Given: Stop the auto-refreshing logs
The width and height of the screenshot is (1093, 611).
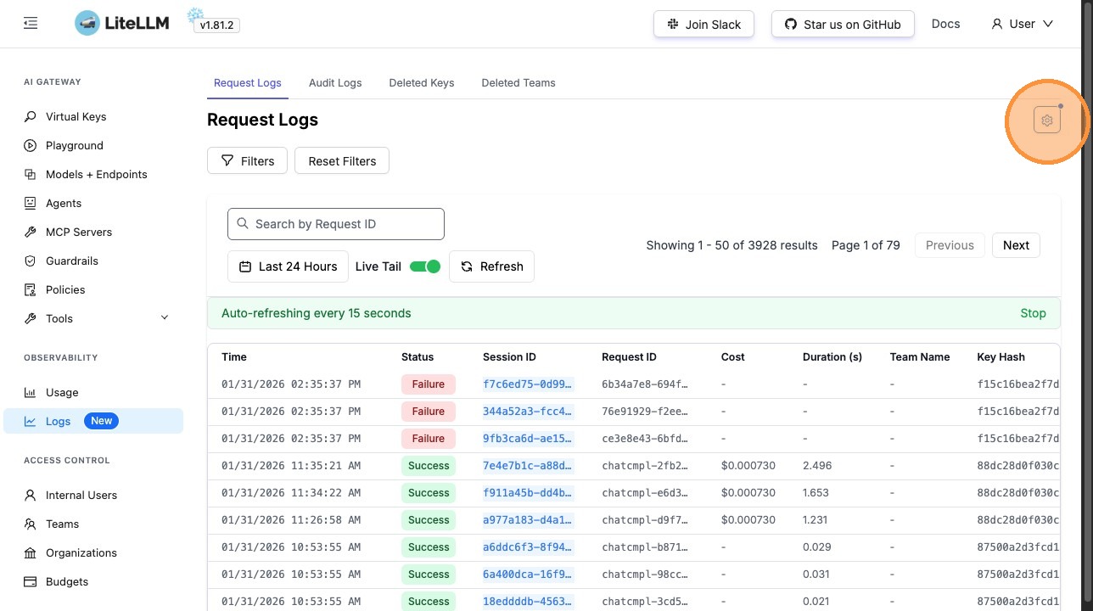Looking at the screenshot, I should pyautogui.click(x=1032, y=313).
